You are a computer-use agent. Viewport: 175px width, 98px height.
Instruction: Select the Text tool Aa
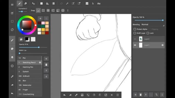pos(99,4)
